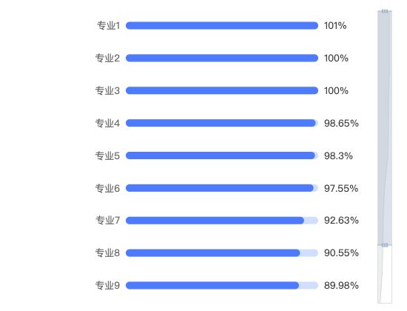Click the bottom handle of the zoom slider
This screenshot has width=407, height=311.
[385, 245]
